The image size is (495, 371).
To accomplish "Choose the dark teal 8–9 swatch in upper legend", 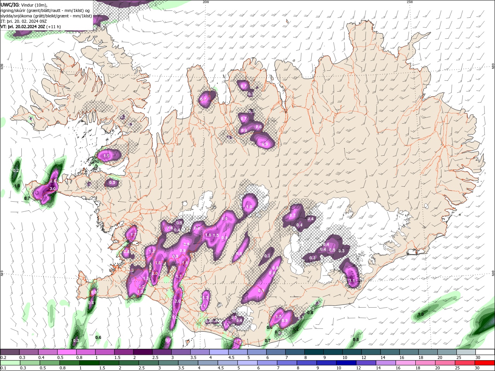I will [x=314, y=352].
